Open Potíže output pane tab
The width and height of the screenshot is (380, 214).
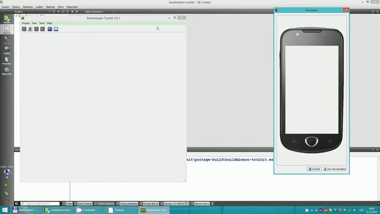point(68,203)
